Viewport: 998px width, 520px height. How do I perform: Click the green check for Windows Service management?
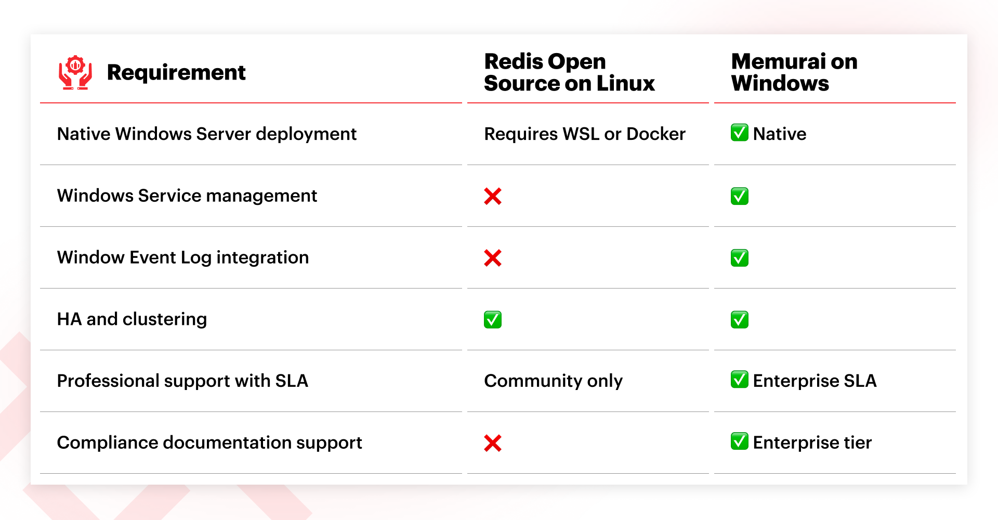[x=739, y=196]
